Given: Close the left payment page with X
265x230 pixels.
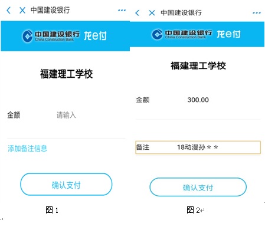Looking at the screenshot, I should (x=22, y=10).
